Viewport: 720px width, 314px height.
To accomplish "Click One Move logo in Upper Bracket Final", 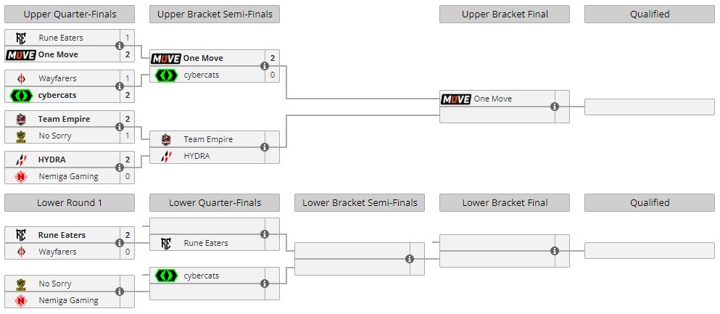I will coord(456,99).
